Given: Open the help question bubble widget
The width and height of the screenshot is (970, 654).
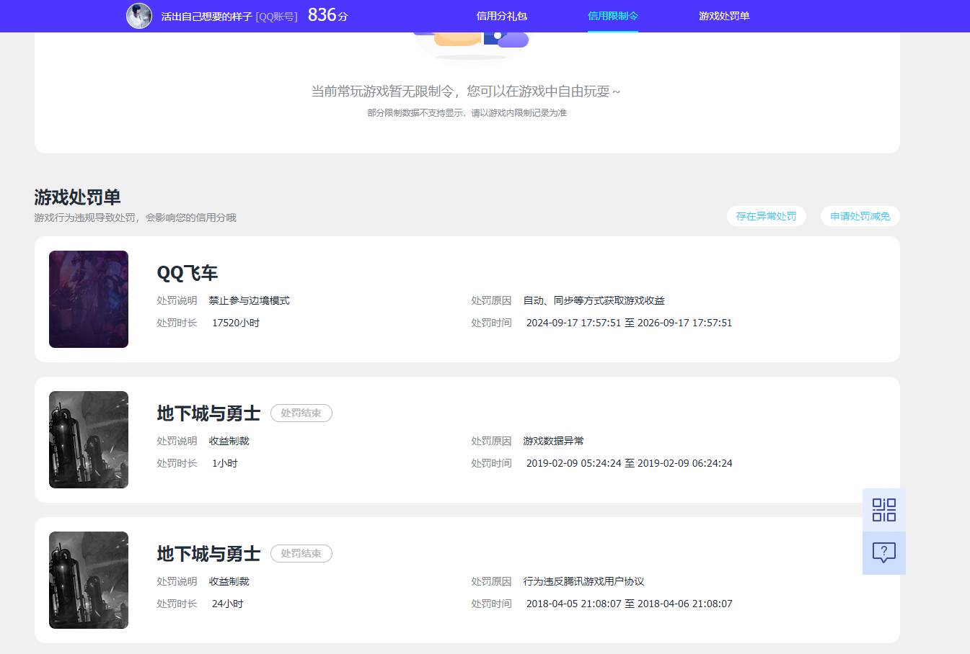Looking at the screenshot, I should (883, 552).
